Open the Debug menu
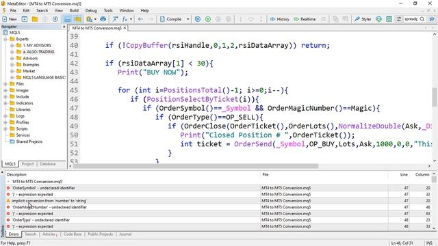This screenshot has height=246, width=438. pyautogui.click(x=91, y=11)
